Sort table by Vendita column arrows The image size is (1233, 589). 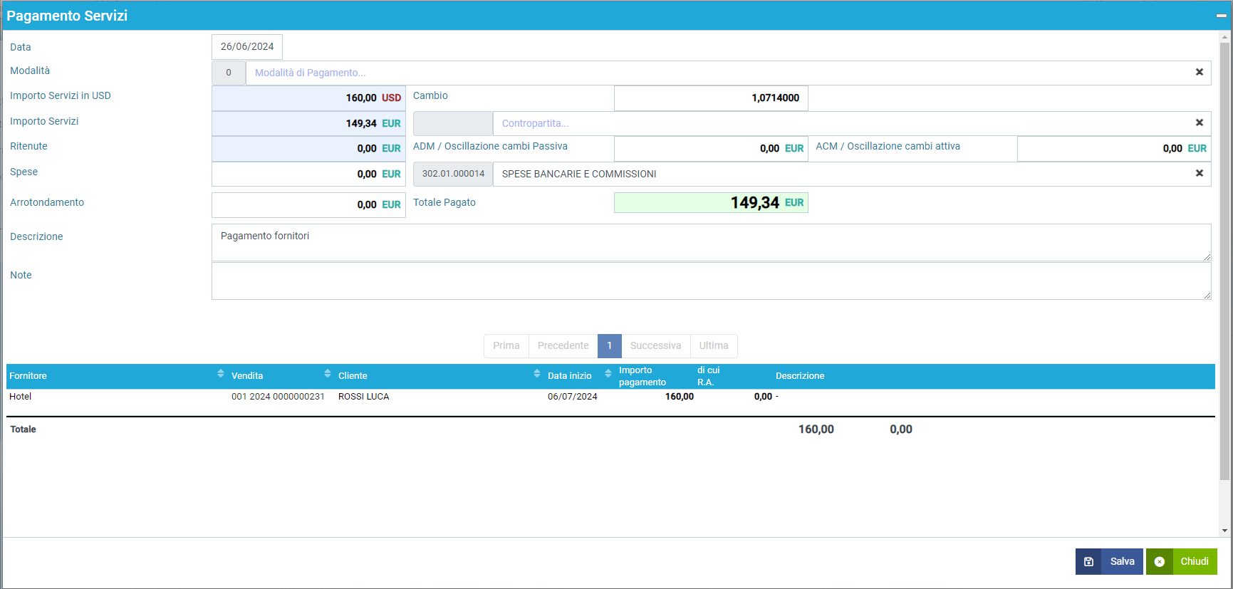pos(328,374)
